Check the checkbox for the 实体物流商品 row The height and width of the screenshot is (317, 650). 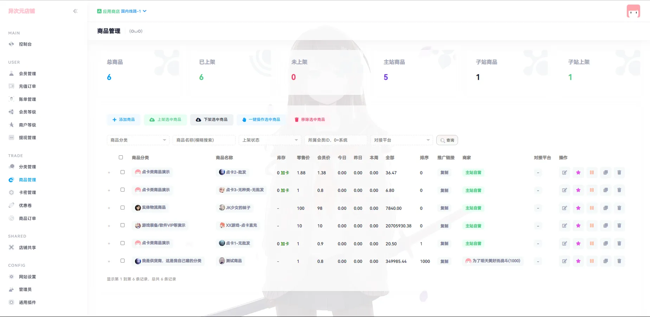pyautogui.click(x=123, y=208)
